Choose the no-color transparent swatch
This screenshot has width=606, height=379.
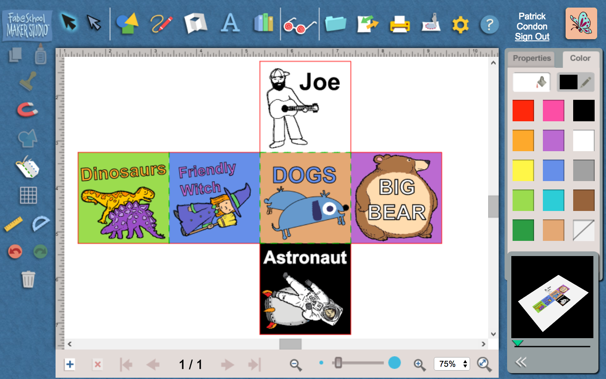pos(584,230)
